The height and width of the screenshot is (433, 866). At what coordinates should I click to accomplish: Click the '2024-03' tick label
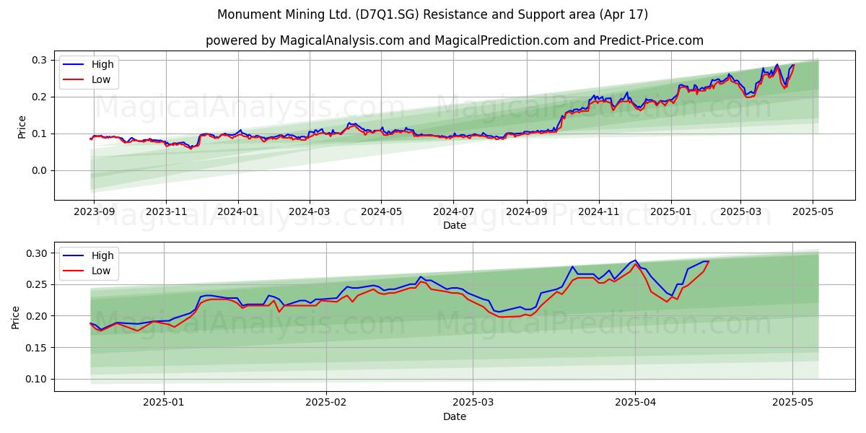(x=309, y=211)
